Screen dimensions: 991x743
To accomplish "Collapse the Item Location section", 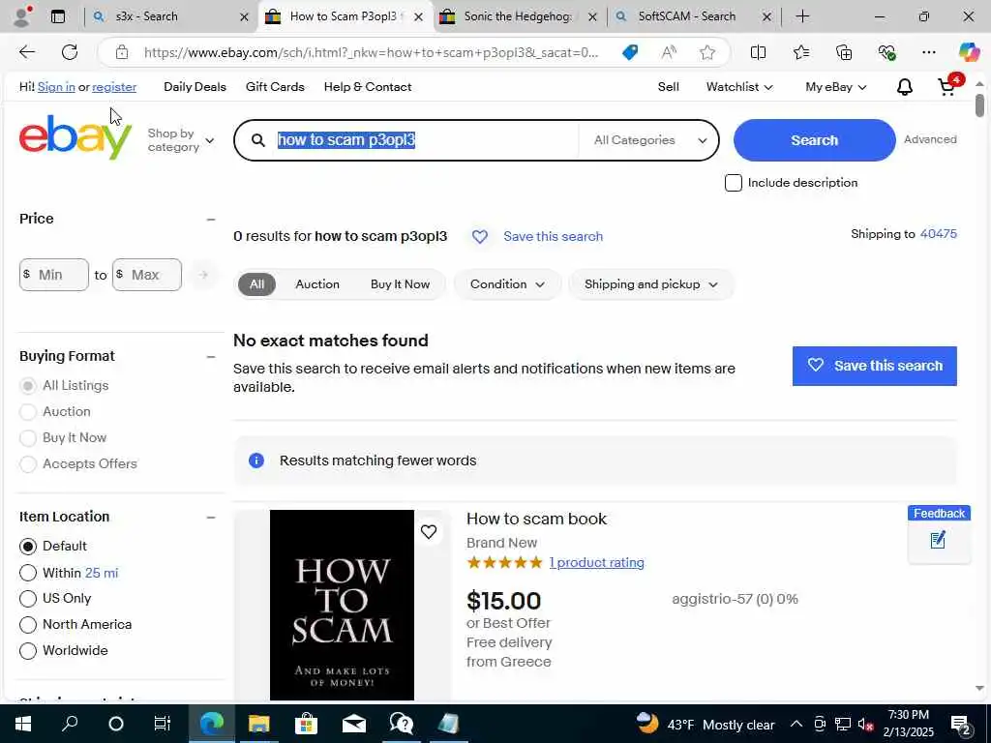I will pos(211,518).
